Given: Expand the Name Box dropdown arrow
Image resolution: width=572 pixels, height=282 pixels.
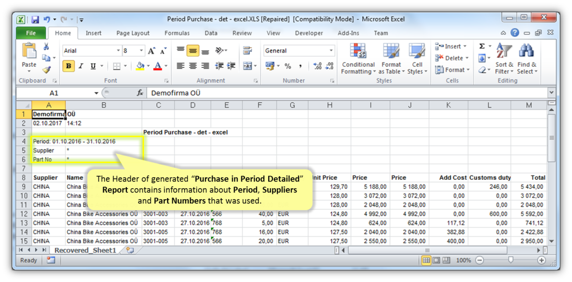Looking at the screenshot, I should pos(97,93).
